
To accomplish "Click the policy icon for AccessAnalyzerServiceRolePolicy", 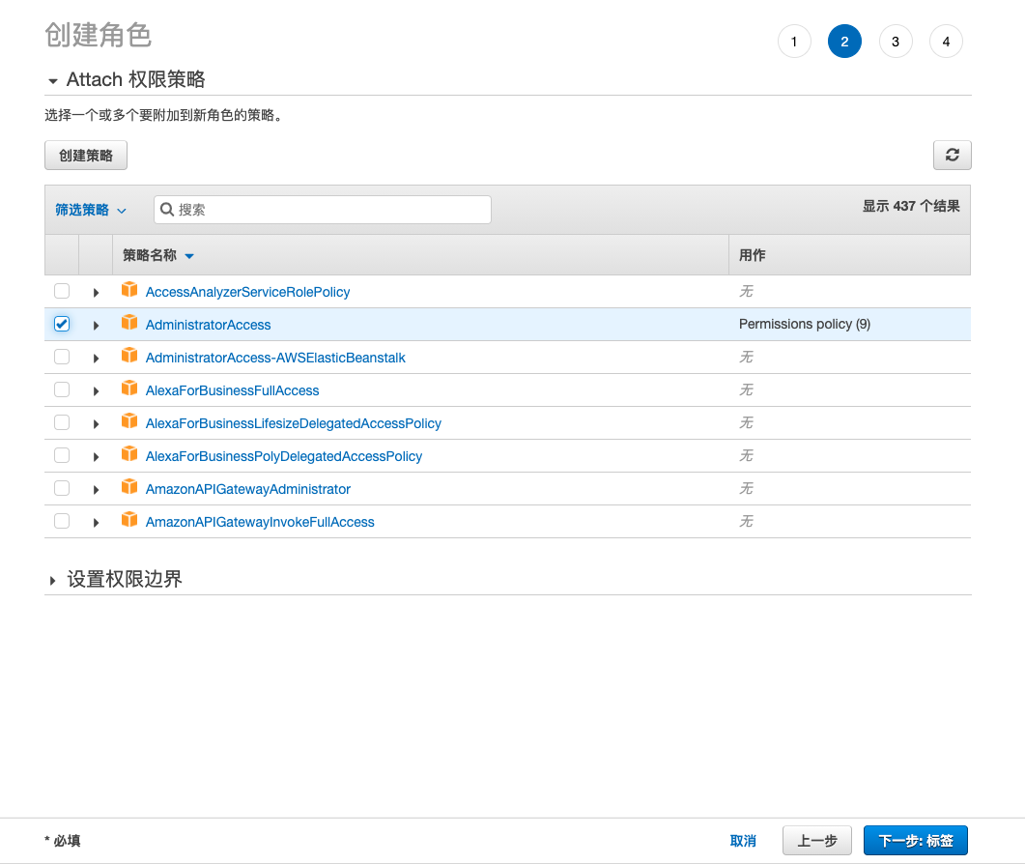I will (x=129, y=291).
